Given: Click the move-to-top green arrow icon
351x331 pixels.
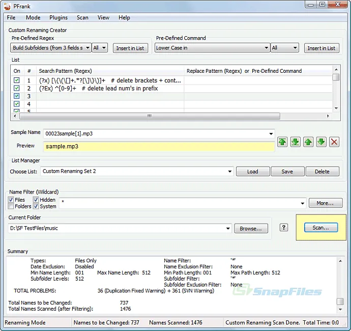Looking at the screenshot, I should [x=282, y=142].
